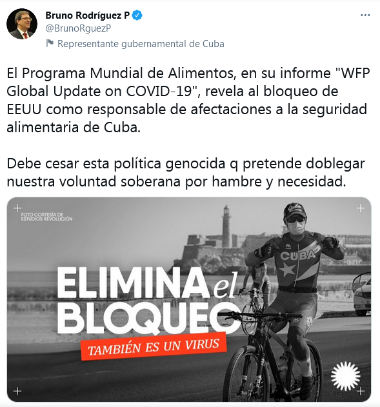Click the sentence starting Debe cesar esta política
Image resolution: width=380 pixels, height=407 pixels.
[186, 173]
